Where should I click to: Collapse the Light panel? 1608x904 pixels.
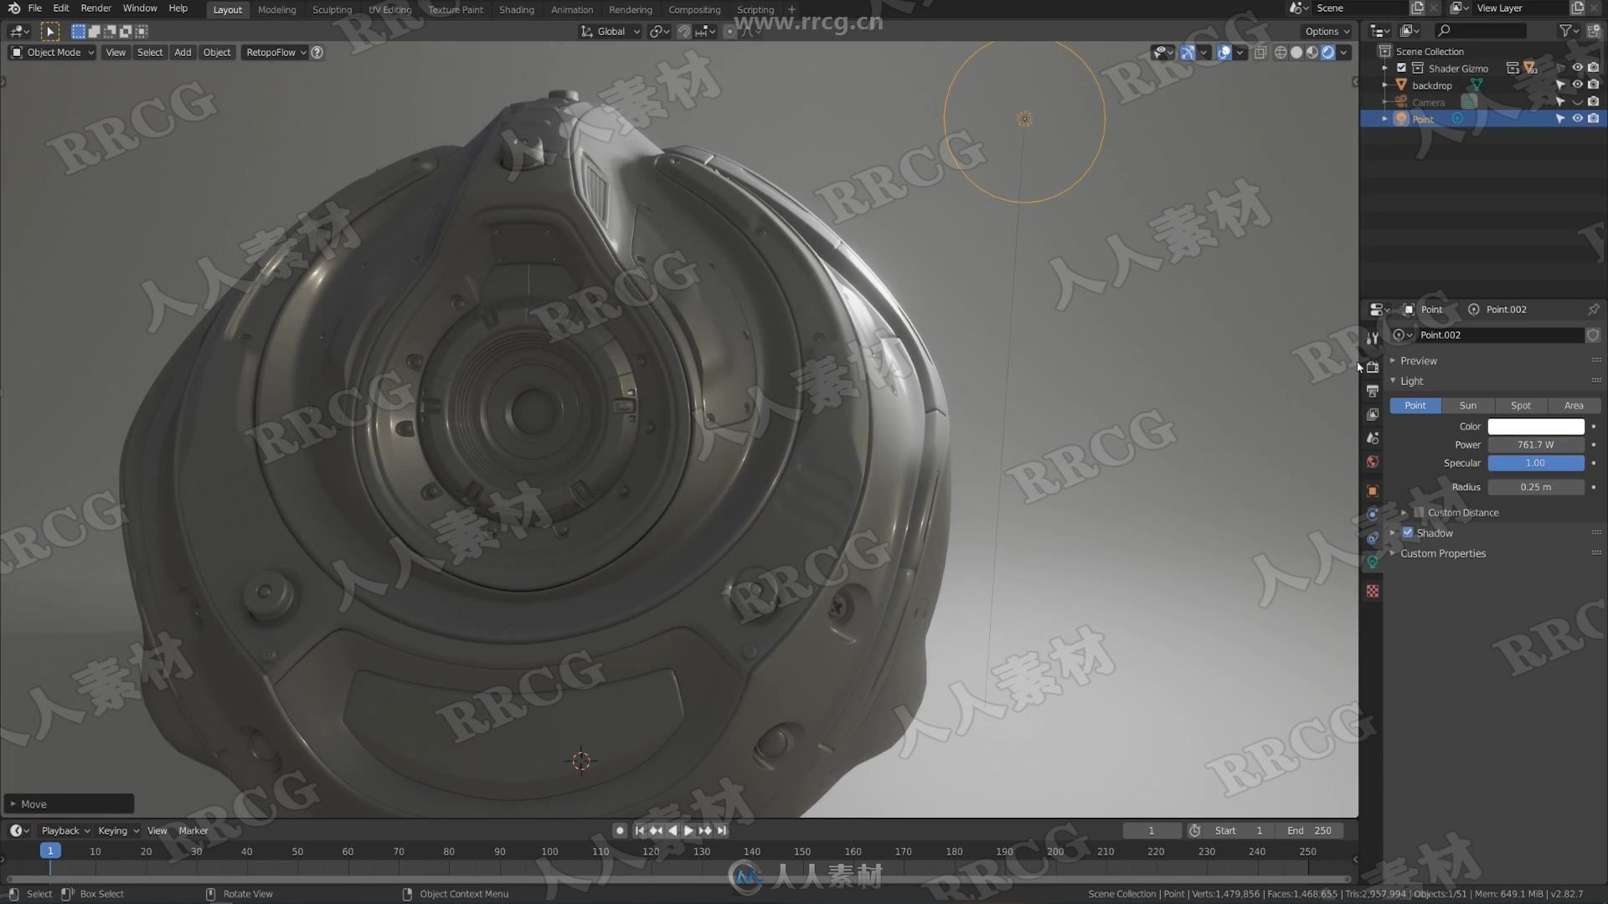pos(1411,381)
